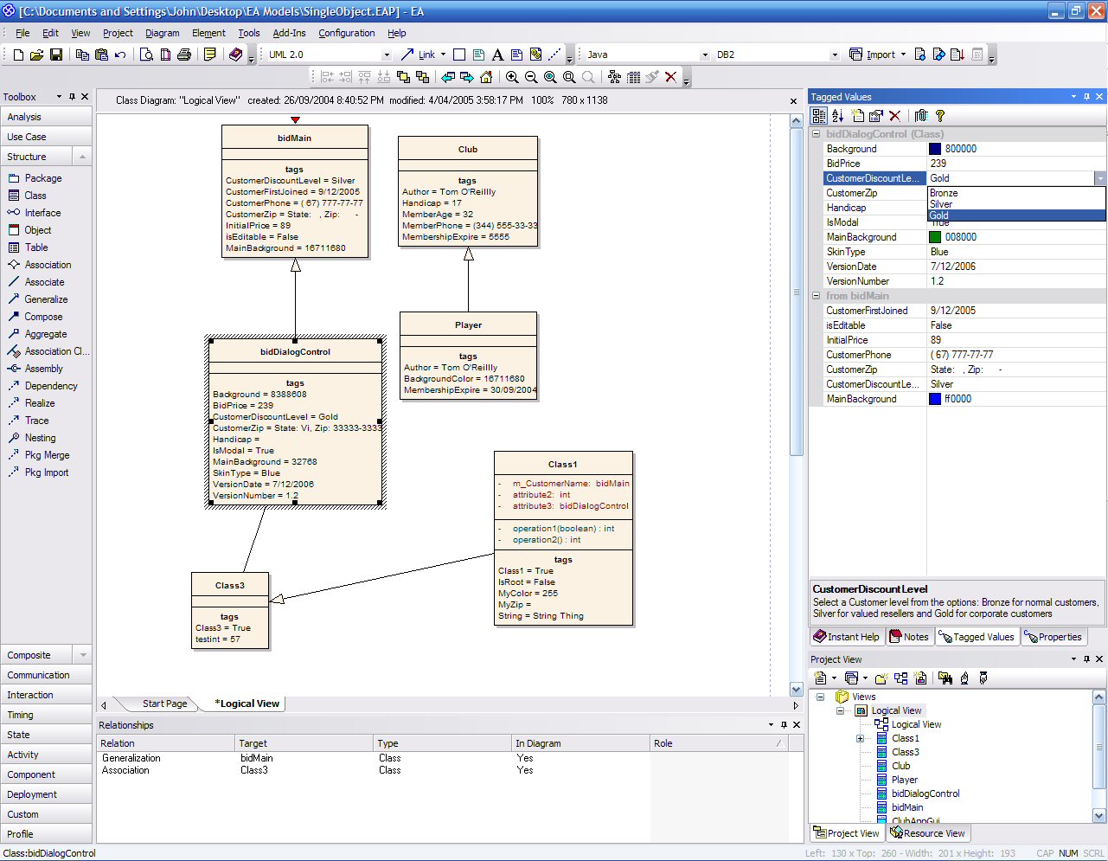Choose Bronze in the dropdown list

tap(1016, 193)
